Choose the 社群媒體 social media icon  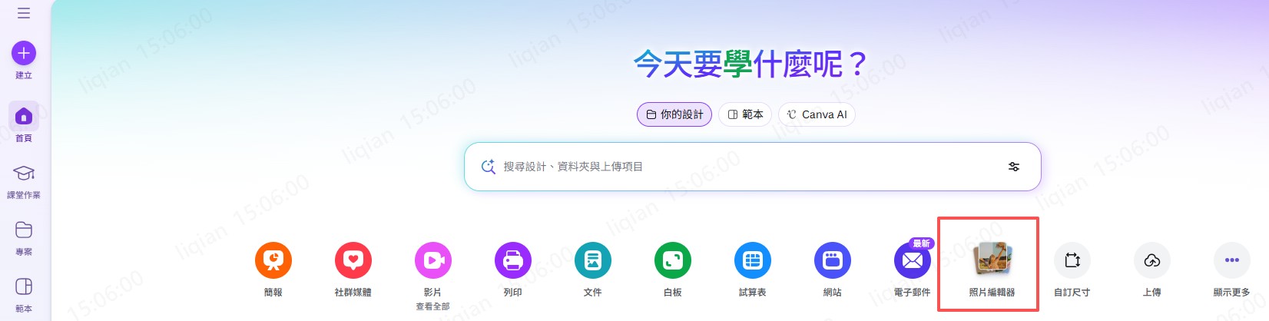pyautogui.click(x=353, y=261)
